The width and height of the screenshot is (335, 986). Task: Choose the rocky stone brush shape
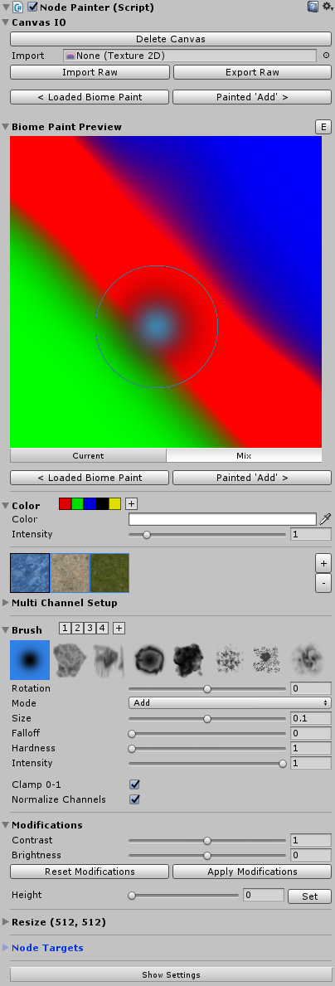tap(70, 661)
